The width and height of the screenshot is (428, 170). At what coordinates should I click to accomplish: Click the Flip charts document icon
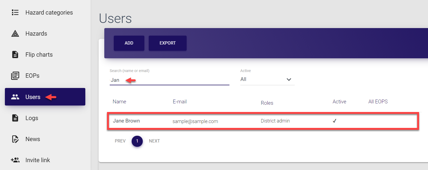tap(15, 55)
